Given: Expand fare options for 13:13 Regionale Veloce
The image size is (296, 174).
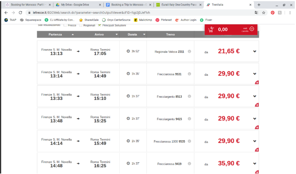Looking at the screenshot, I should coord(255,51).
